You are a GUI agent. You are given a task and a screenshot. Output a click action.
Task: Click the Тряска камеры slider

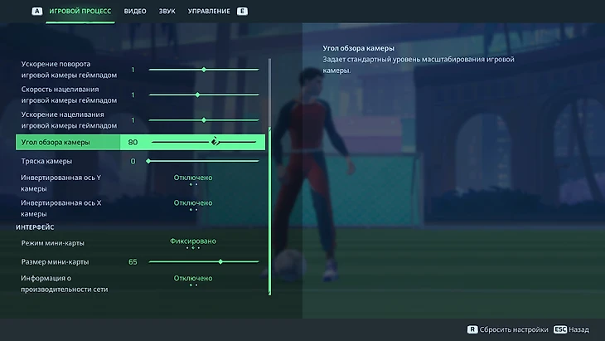[x=203, y=161]
